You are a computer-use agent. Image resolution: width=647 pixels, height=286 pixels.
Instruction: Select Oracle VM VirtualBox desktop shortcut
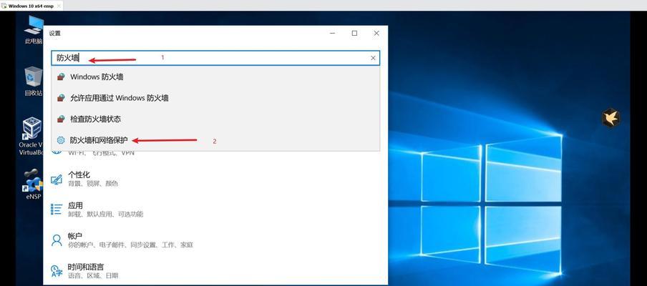31,137
